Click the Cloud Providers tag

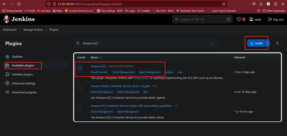click(x=99, y=72)
